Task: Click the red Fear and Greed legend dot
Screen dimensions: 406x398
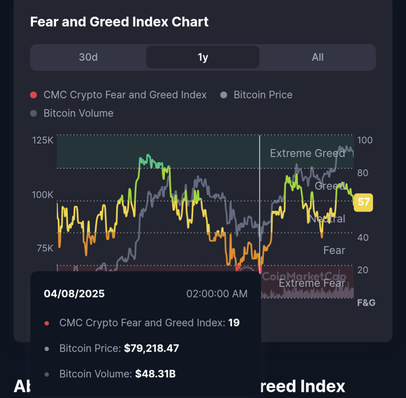Action: point(33,95)
